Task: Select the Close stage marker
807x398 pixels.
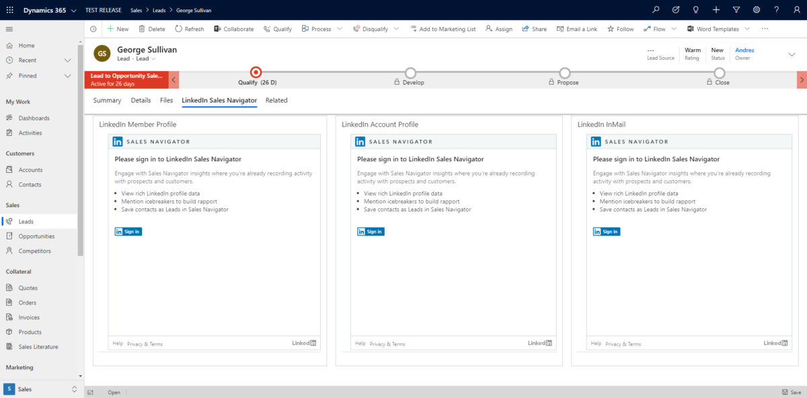Action: click(x=720, y=73)
